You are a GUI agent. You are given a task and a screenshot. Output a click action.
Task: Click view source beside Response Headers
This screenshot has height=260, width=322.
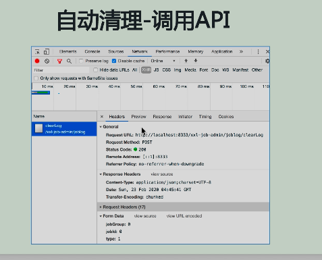tap(162, 174)
